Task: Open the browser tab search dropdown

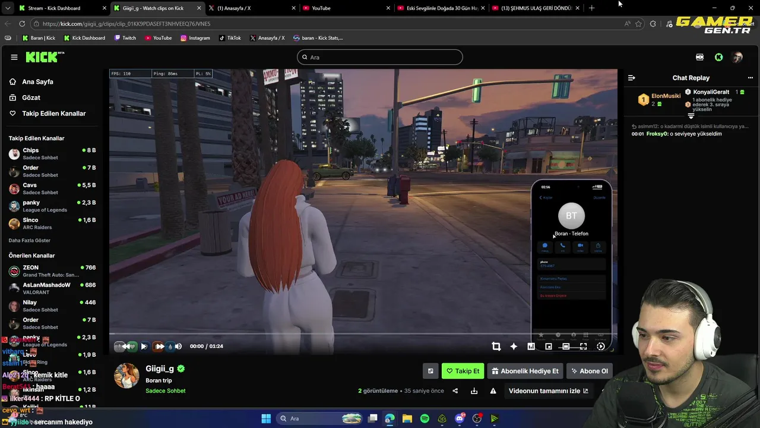Action: [x=7, y=8]
